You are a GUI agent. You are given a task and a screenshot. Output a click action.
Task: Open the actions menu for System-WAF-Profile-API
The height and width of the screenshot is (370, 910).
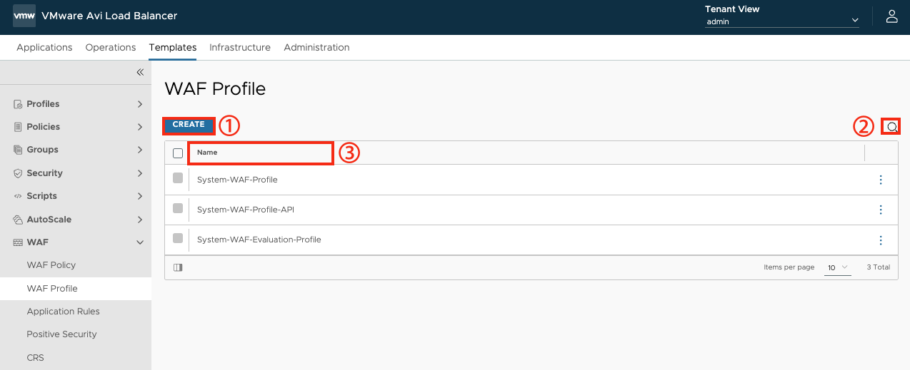[881, 210]
